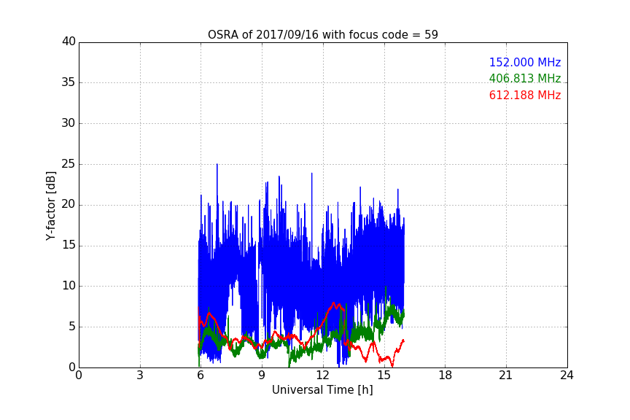Click the x-axis tick label '18'
The height and width of the screenshot is (420, 630).
click(x=446, y=376)
